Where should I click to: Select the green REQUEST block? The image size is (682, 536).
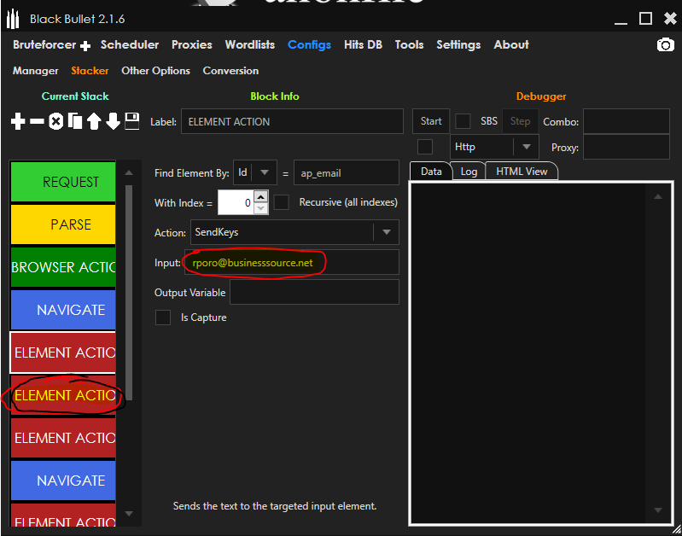click(63, 182)
